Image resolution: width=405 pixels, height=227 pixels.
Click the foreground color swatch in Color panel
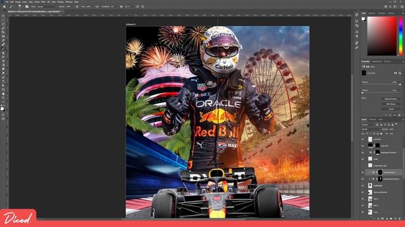pos(363,19)
